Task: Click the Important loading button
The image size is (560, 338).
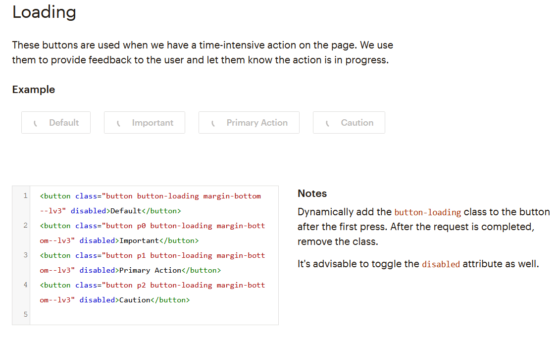Action: 144,122
